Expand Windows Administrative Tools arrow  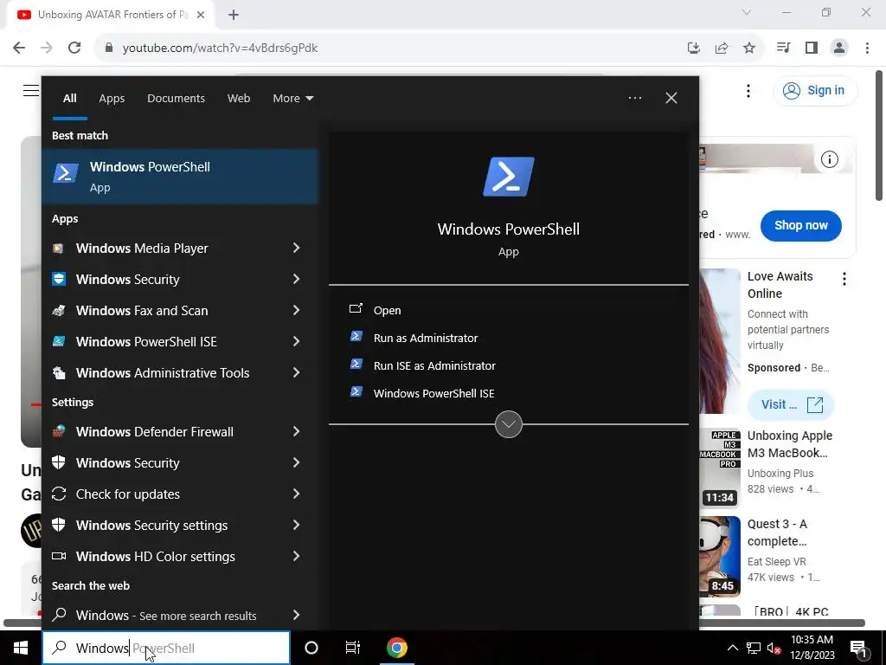click(x=296, y=372)
